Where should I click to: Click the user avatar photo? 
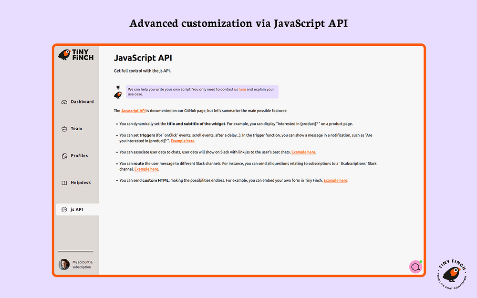(64, 265)
